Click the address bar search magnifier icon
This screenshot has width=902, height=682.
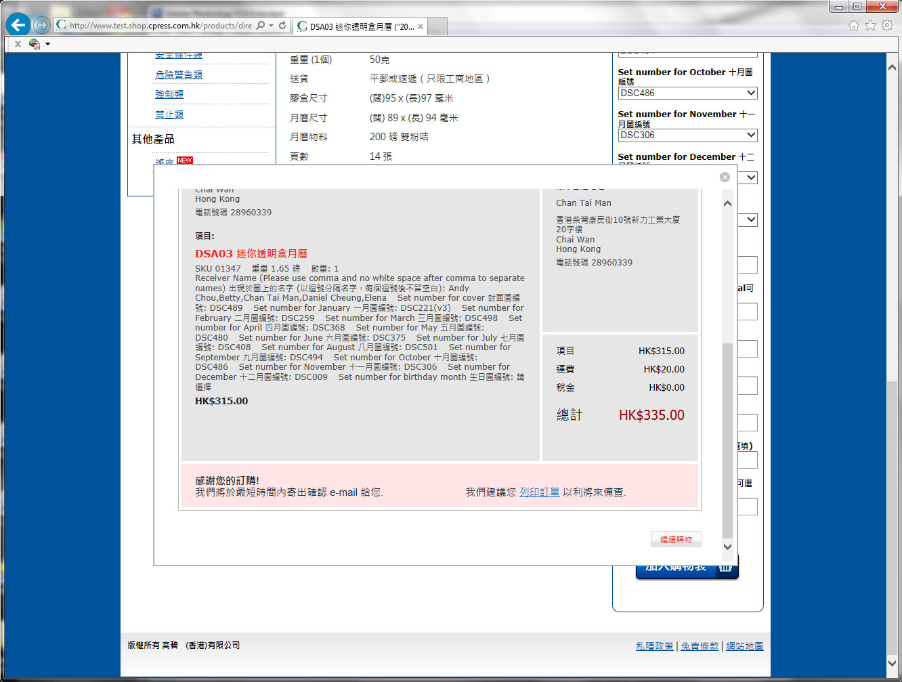(x=261, y=26)
